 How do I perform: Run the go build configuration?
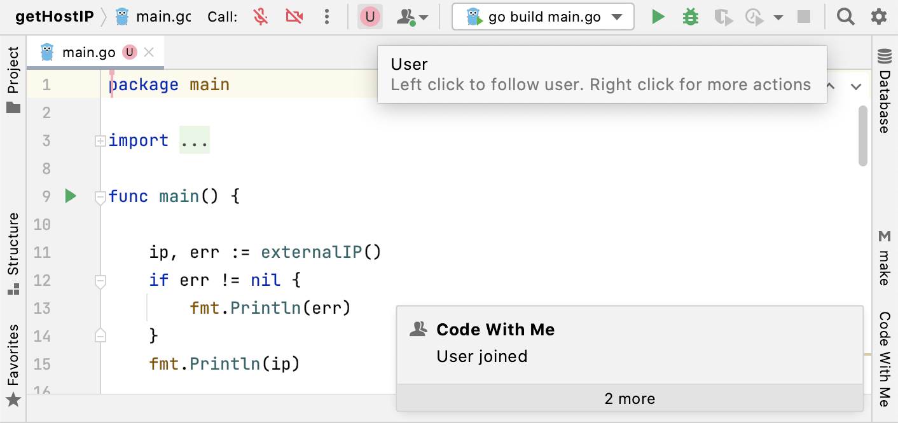(x=658, y=17)
